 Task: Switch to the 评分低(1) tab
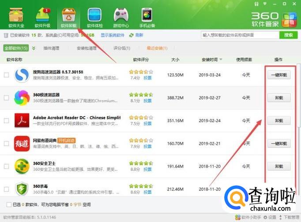pyautogui.click(x=122, y=48)
